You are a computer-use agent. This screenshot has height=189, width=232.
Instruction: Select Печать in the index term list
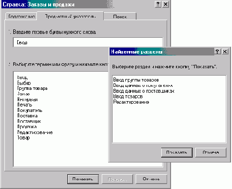(x=25, y=105)
